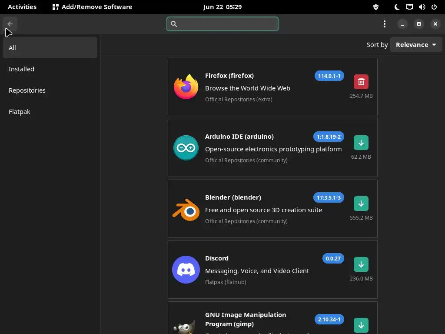Open the security shield tray icon
445x334 pixels.
[x=376, y=7]
